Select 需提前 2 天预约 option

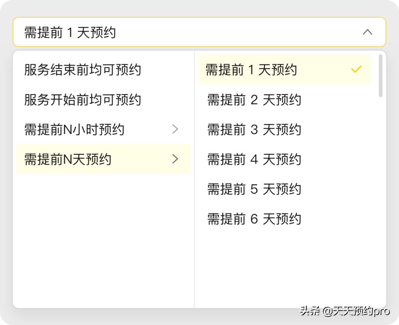pyautogui.click(x=254, y=100)
